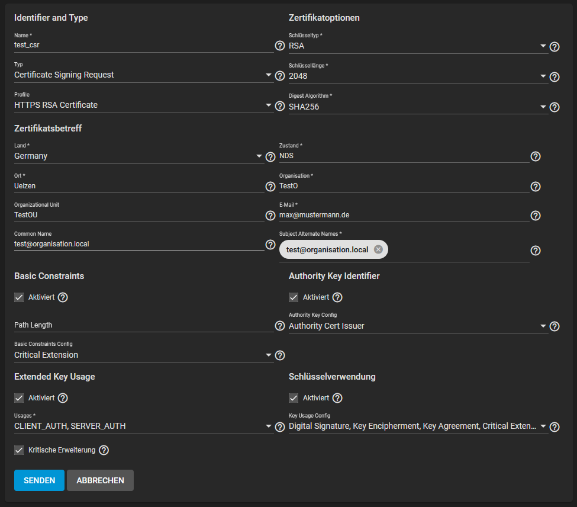Show help for Schlüssellänge

554,77
